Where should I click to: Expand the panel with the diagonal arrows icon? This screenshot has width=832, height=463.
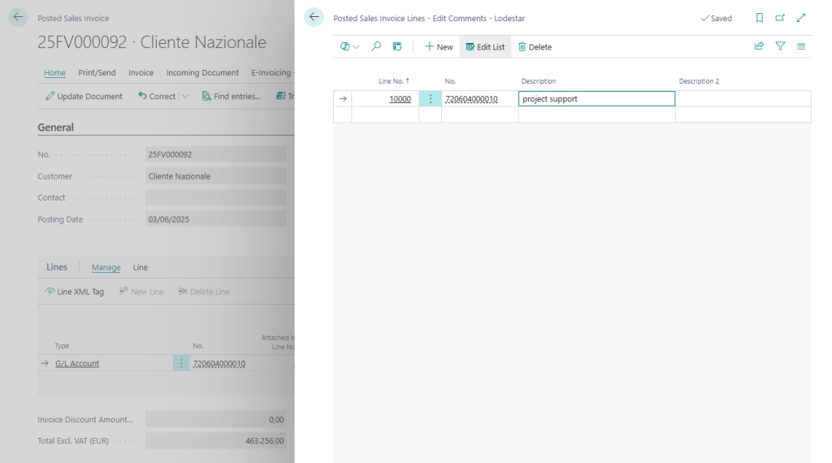pos(801,18)
